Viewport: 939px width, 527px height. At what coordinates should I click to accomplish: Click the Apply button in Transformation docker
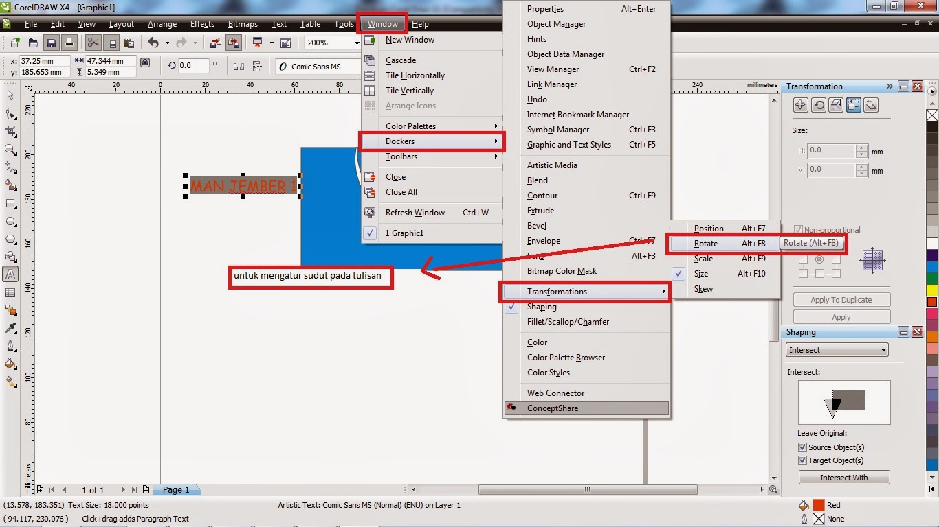[841, 317]
